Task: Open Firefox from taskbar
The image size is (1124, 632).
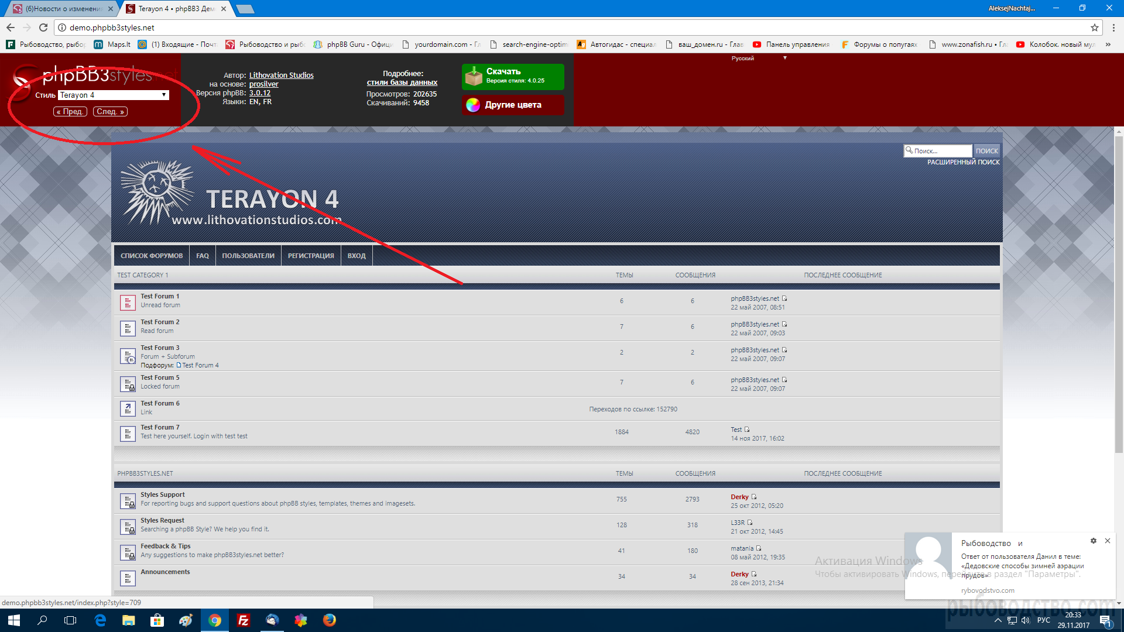Action: [330, 620]
